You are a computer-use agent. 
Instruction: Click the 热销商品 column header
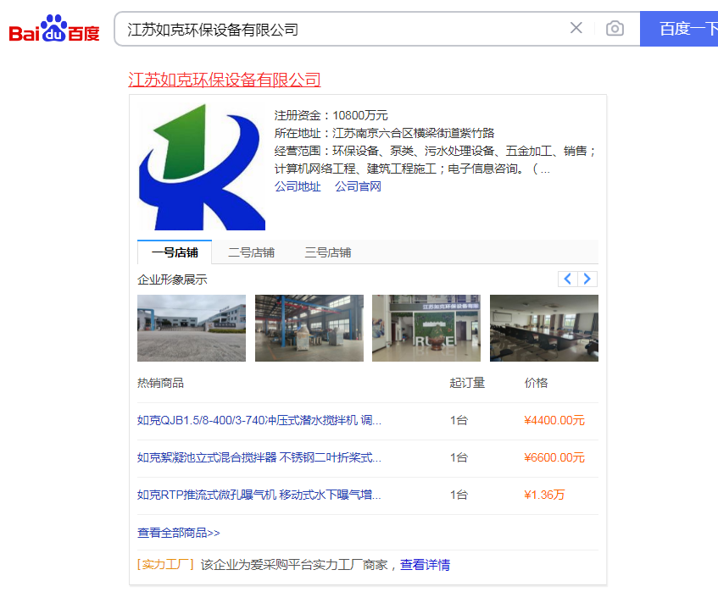(161, 383)
